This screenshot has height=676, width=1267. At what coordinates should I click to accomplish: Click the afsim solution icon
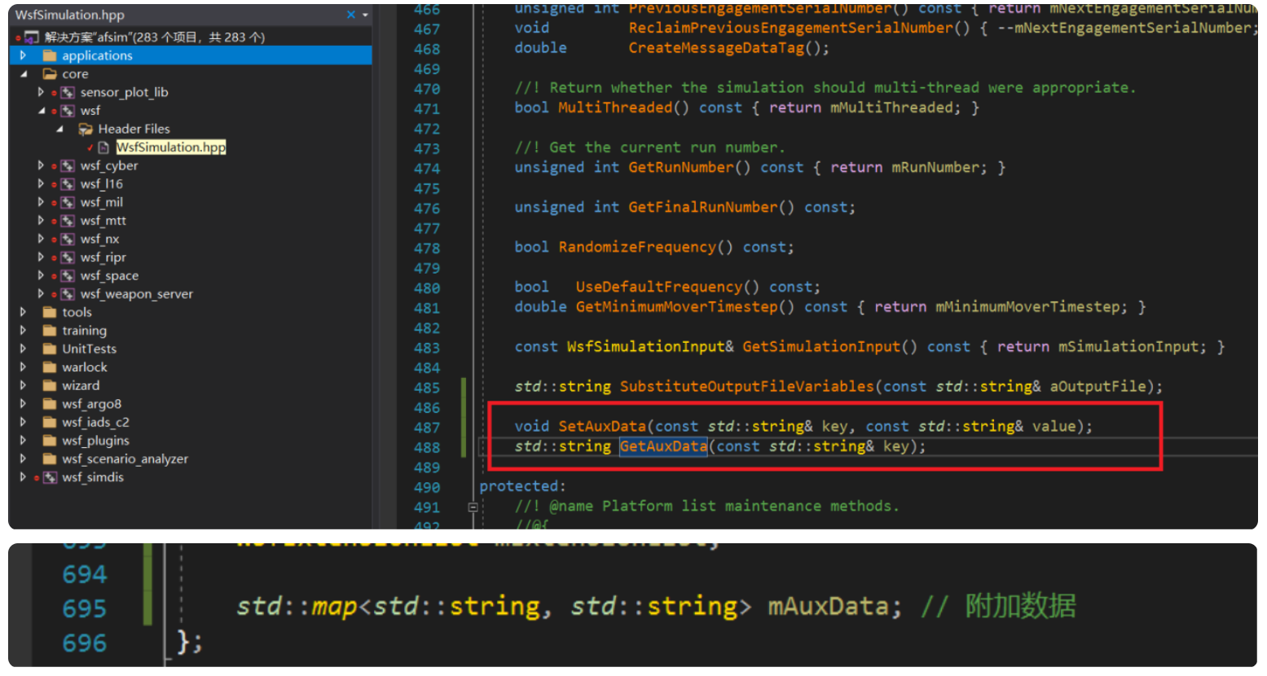pos(32,38)
